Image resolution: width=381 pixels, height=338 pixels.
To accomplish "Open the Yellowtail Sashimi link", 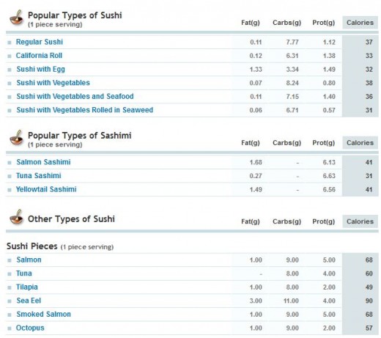I will pos(46,189).
